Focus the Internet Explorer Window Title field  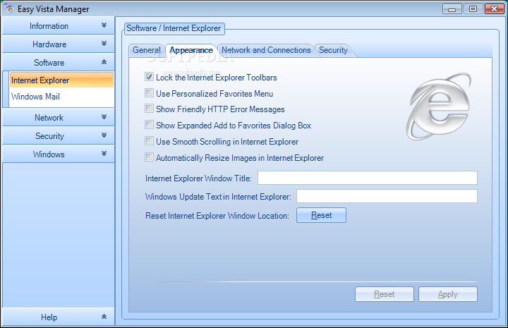(368, 178)
